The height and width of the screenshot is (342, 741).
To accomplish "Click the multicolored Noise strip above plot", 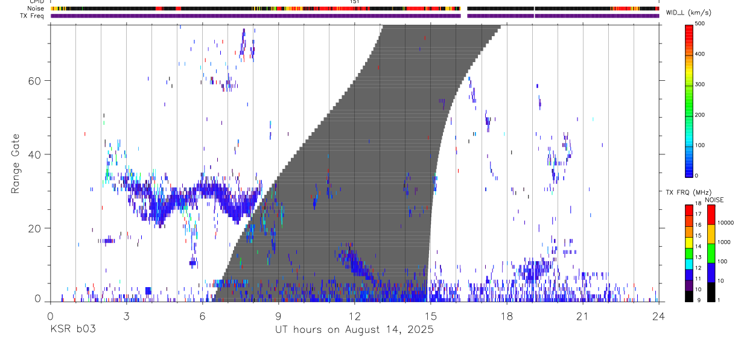I will 355,8.
